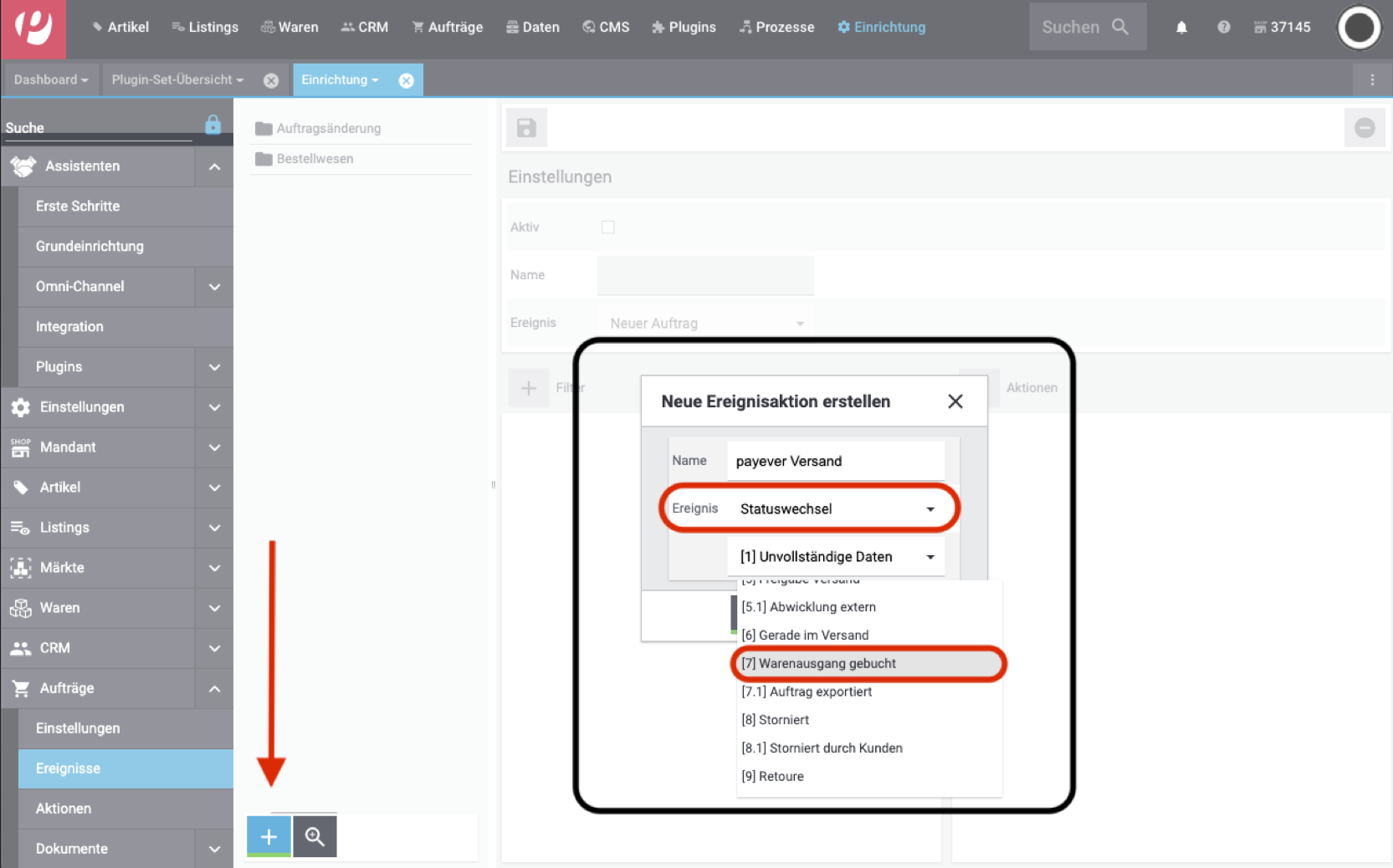The image size is (1393, 868).
Task: Click the Mandant shop icon
Action: click(21, 447)
